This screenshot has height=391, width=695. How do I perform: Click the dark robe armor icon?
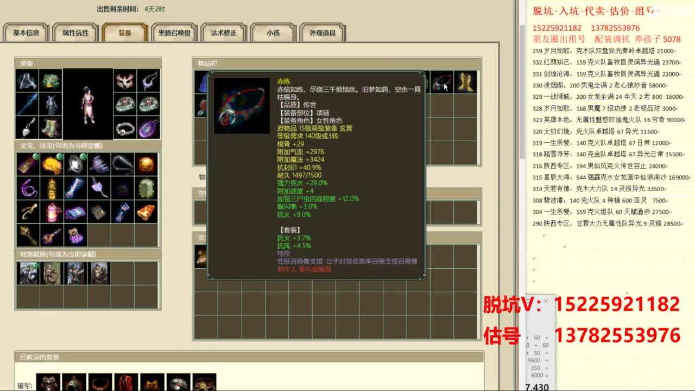[x=50, y=104]
